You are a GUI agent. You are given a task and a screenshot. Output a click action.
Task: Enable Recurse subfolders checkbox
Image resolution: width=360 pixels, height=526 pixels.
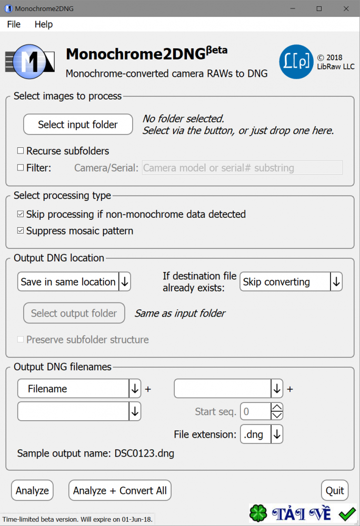pos(21,151)
